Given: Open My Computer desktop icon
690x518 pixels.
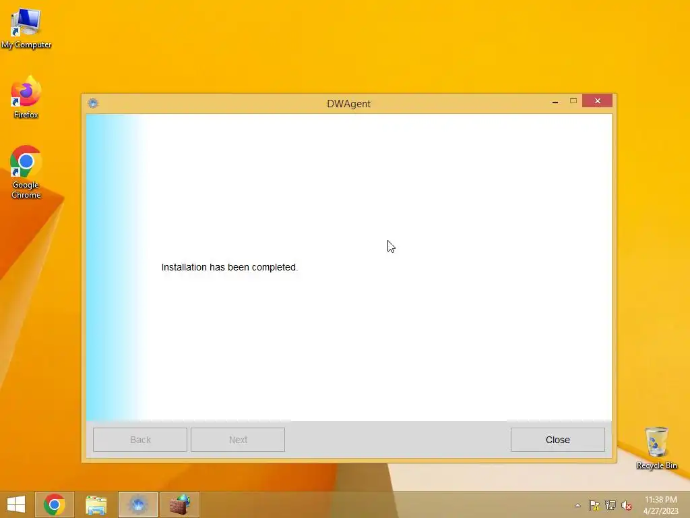Looking at the screenshot, I should click(x=26, y=28).
